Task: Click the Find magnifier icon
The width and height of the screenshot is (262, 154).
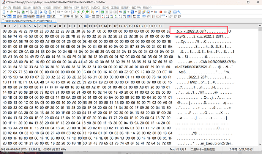Action: pyautogui.click(x=74, y=12)
